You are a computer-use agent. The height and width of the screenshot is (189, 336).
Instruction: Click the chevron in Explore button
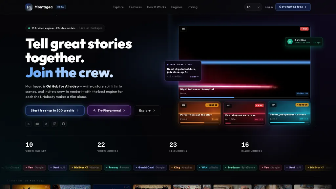point(154,111)
